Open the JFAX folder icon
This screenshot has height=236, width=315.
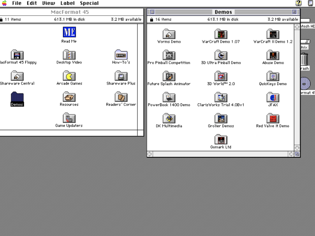[273, 97]
